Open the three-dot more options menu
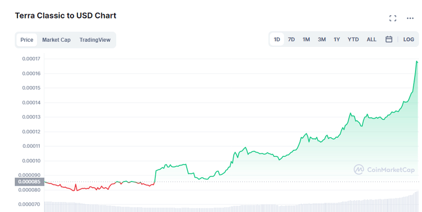This screenshot has height=212, width=422. pyautogui.click(x=410, y=18)
